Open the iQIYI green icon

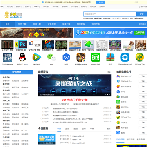point(96,57)
